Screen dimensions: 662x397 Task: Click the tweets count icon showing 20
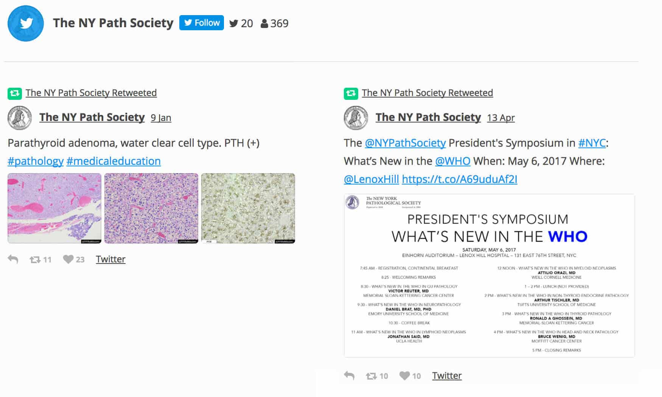[234, 23]
